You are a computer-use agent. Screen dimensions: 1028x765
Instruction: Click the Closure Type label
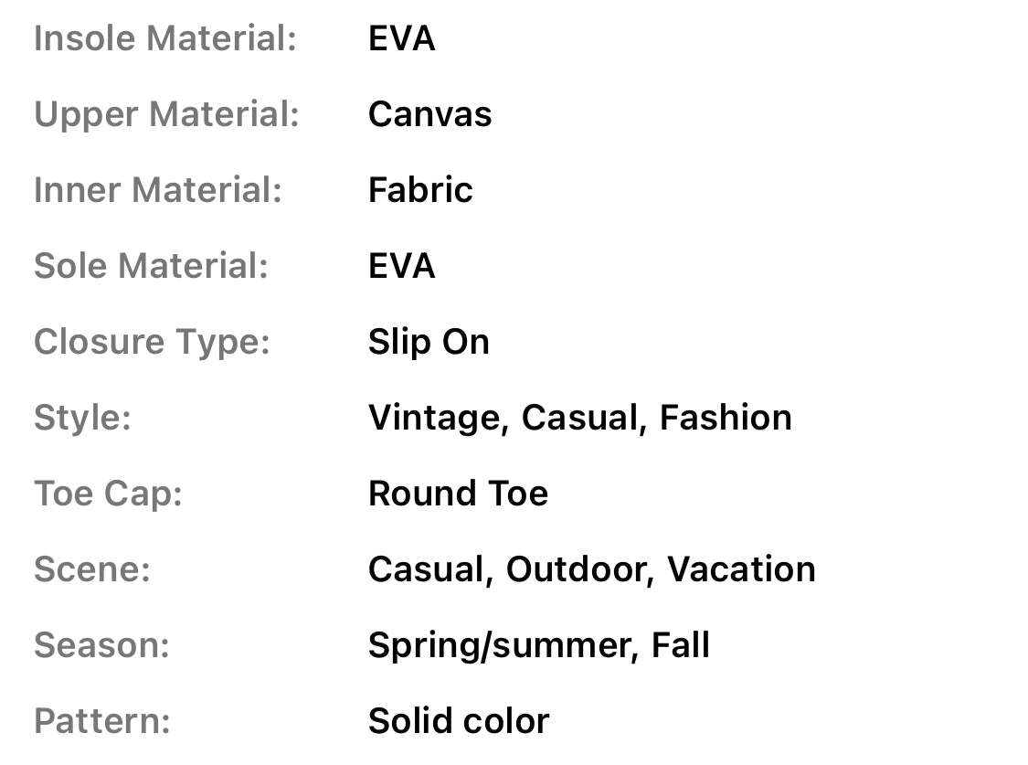coord(152,342)
